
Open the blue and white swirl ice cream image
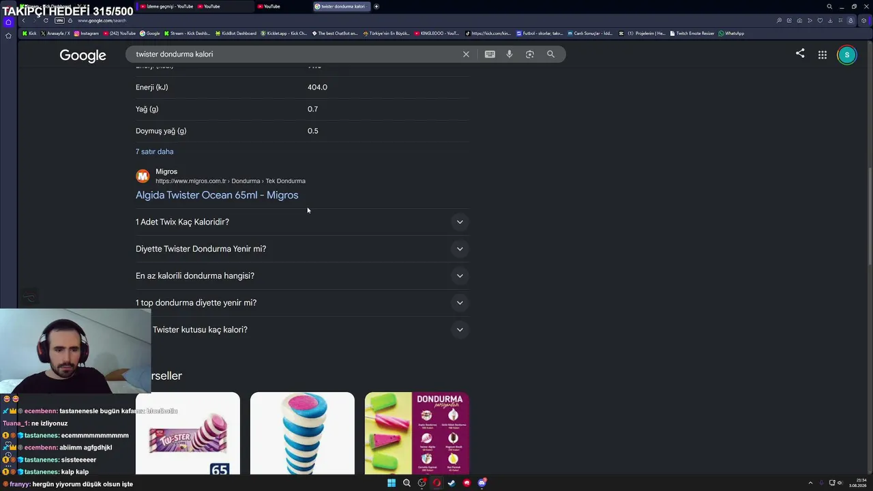pyautogui.click(x=302, y=433)
